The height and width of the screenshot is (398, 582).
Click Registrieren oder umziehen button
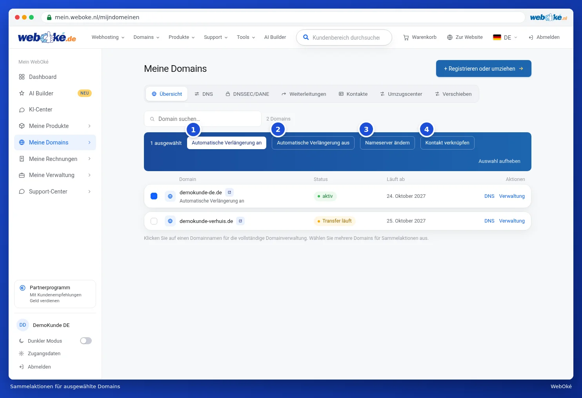[x=484, y=69]
